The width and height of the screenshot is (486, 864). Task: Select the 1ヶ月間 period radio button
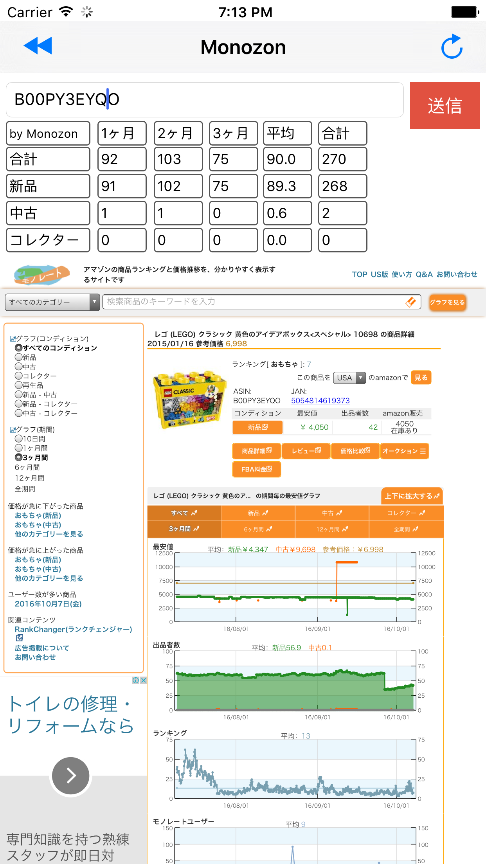[18, 448]
